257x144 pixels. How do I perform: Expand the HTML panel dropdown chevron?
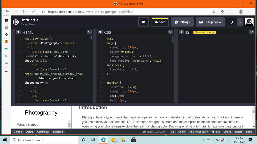[89, 32]
